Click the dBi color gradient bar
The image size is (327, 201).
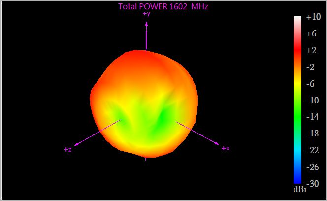[x=297, y=100]
